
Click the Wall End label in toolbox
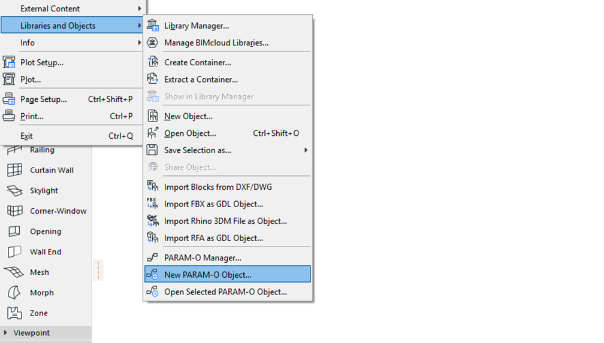click(46, 251)
